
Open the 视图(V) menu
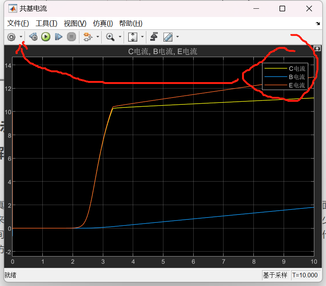pyautogui.click(x=75, y=23)
